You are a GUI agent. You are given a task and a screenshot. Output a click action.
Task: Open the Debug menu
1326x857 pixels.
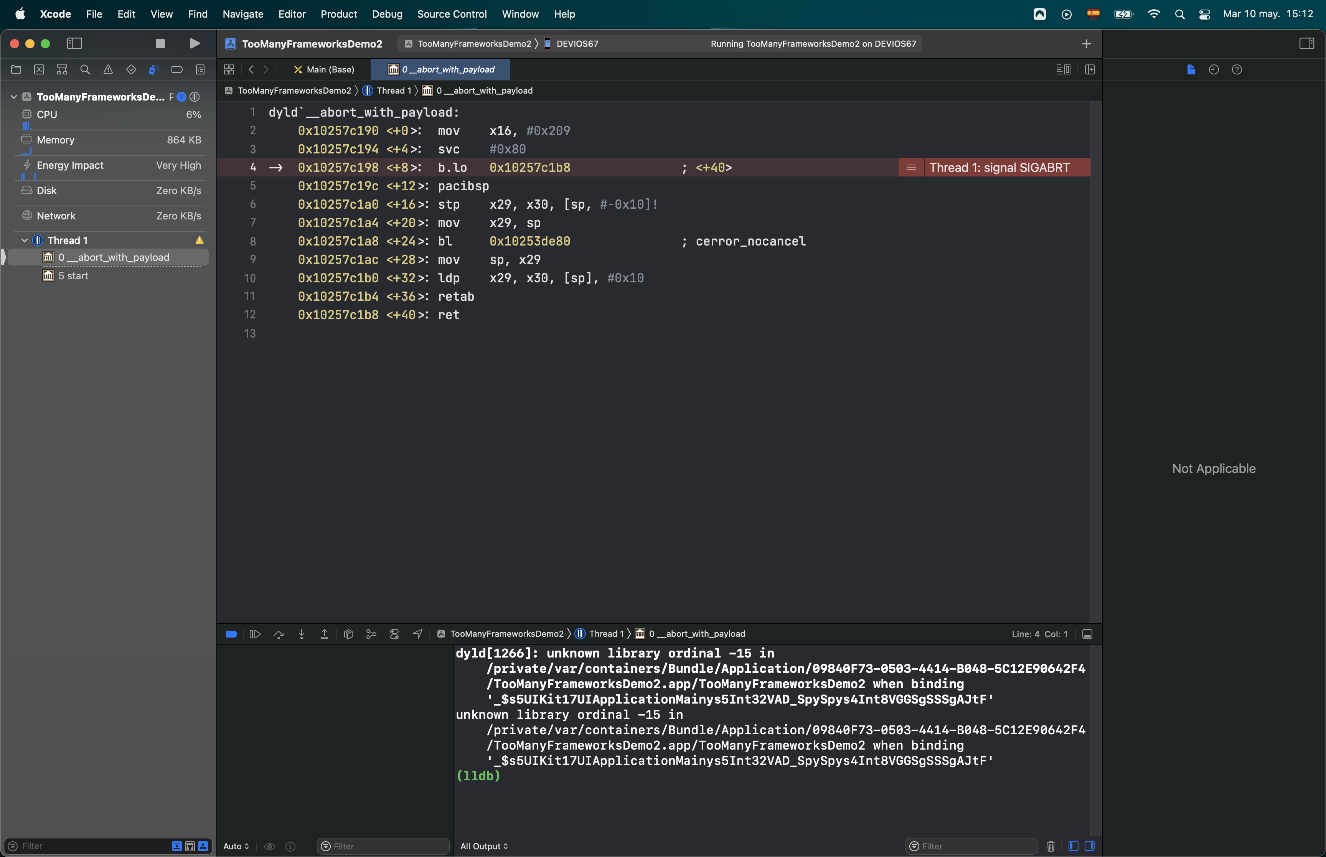pyautogui.click(x=387, y=14)
